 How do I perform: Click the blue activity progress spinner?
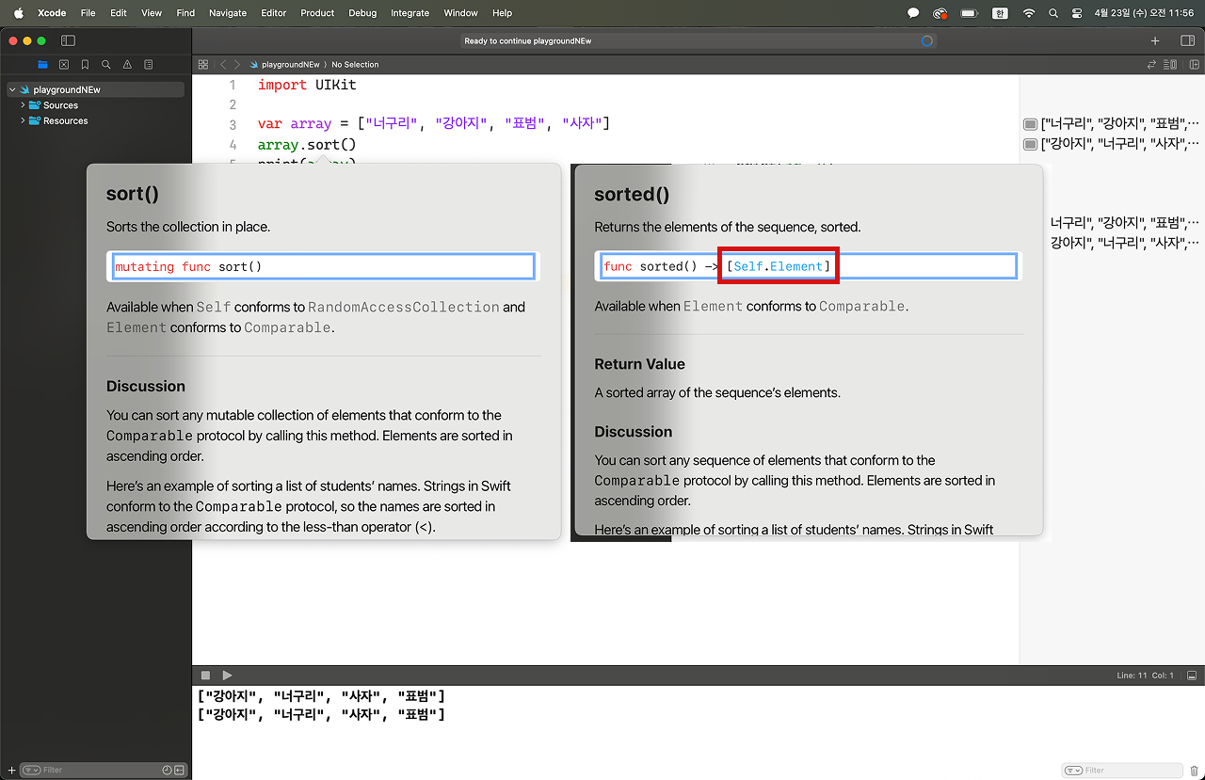[926, 41]
